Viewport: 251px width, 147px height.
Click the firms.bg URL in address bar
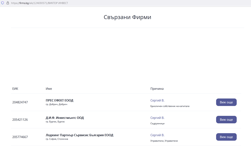tap(39, 3)
